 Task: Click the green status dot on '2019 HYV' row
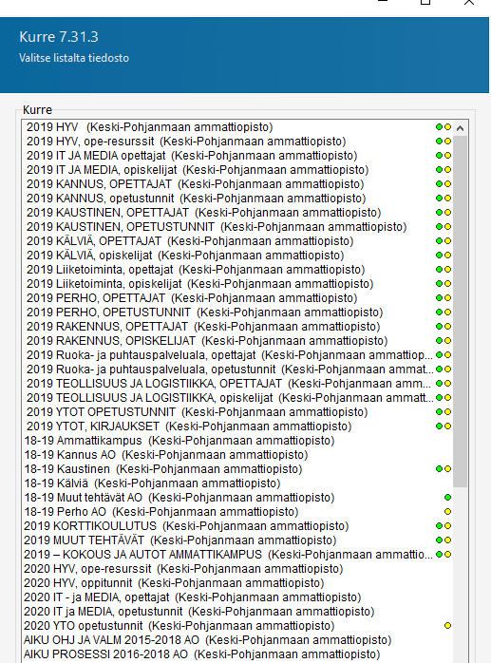click(x=439, y=127)
